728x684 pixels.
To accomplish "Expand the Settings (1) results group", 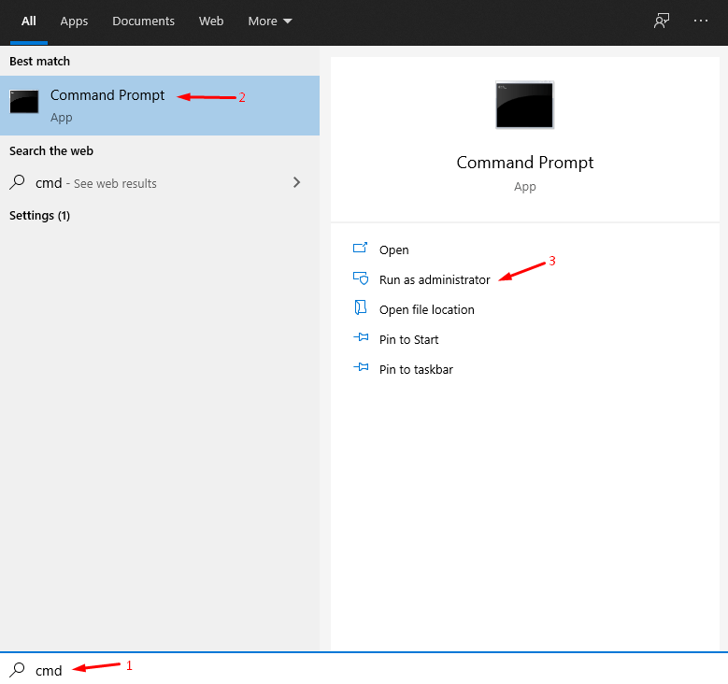I will click(39, 215).
